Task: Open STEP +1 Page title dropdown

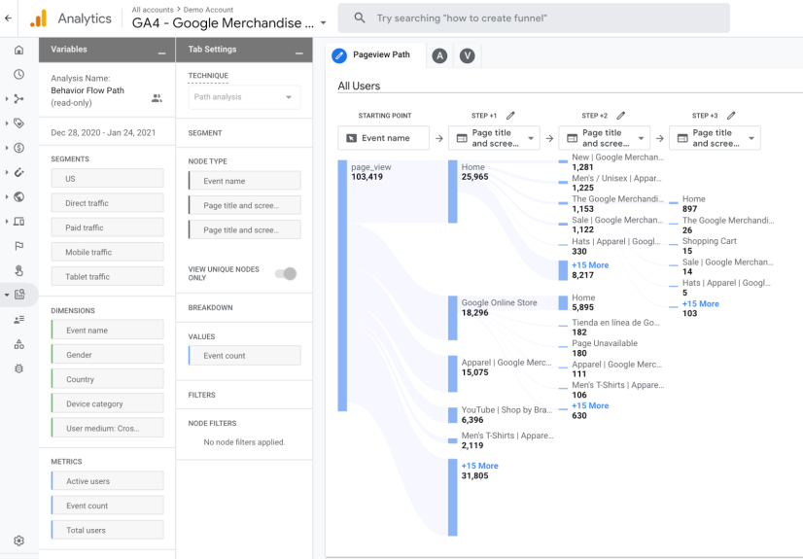Action: coord(494,138)
